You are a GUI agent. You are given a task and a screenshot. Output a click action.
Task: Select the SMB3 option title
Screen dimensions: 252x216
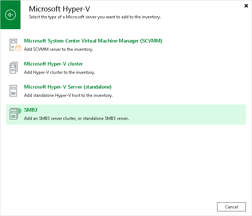click(31, 110)
